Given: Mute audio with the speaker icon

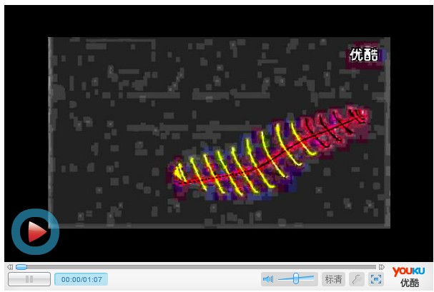Looking at the screenshot, I should point(268,279).
